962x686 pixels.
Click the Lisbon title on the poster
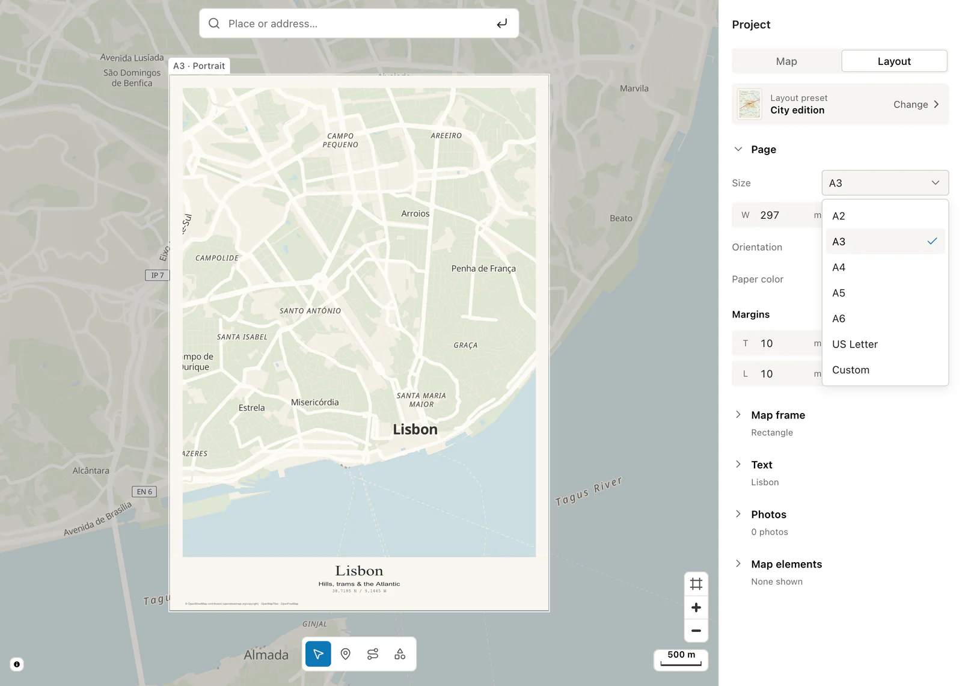tap(359, 571)
